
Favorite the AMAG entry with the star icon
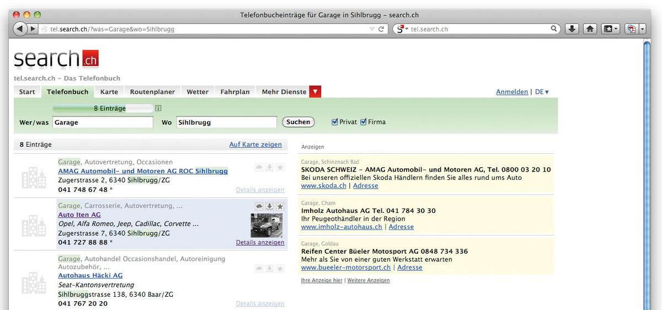coord(280,167)
